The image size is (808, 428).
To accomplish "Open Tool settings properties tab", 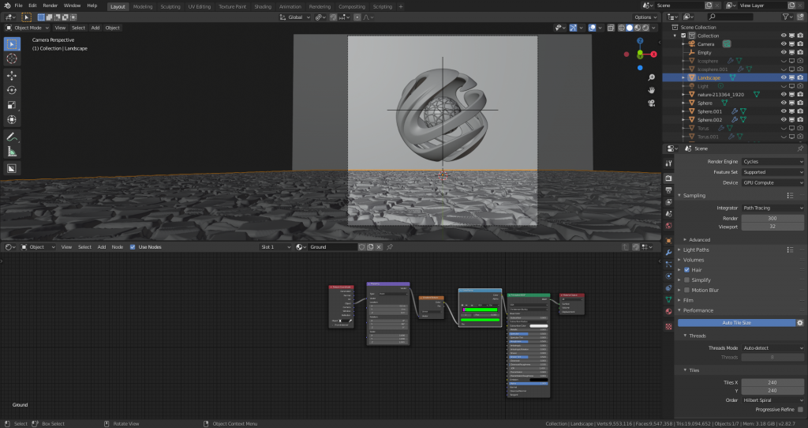I will (x=668, y=163).
